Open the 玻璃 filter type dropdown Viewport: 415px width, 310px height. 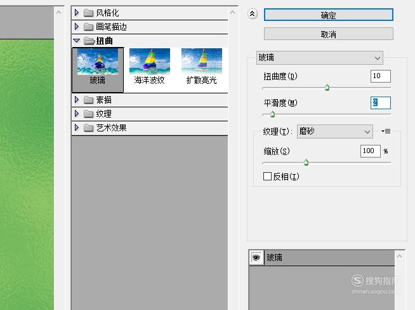coord(319,58)
